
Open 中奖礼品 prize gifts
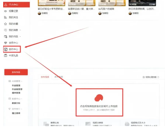point(13,55)
